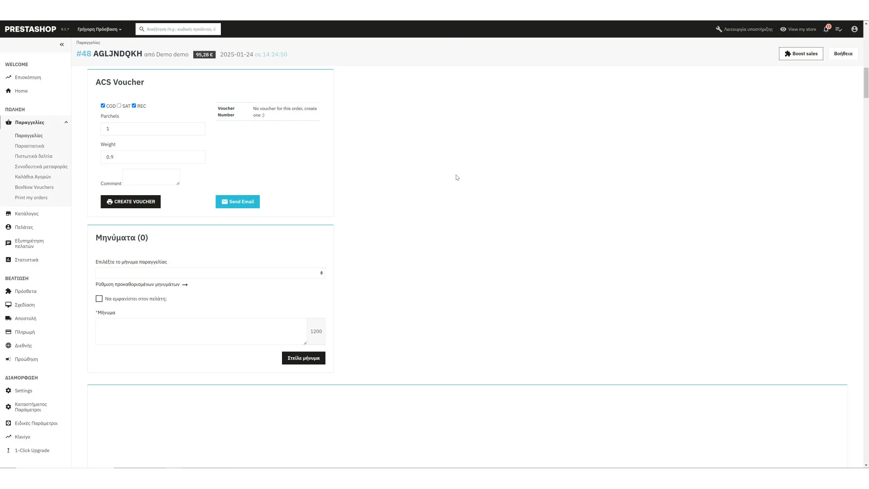
Task: Click into the Weight input field
Action: [153, 157]
